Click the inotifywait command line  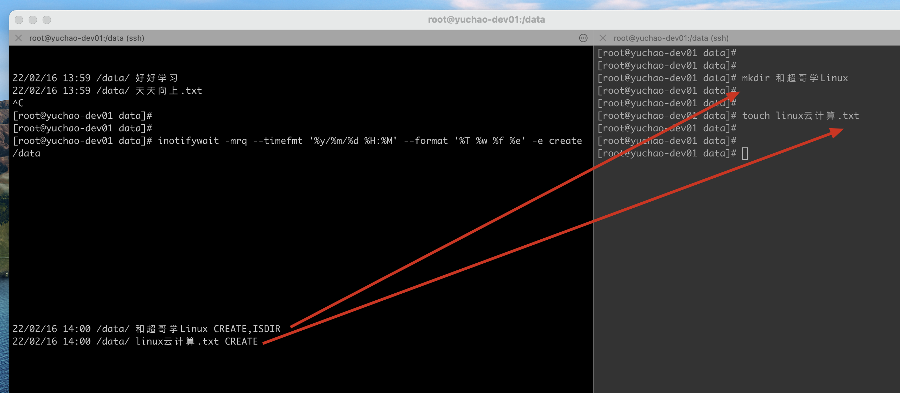coord(370,141)
